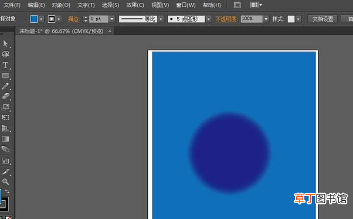The width and height of the screenshot is (353, 219).
Task: Select the Eraser tool
Action: 5,96
